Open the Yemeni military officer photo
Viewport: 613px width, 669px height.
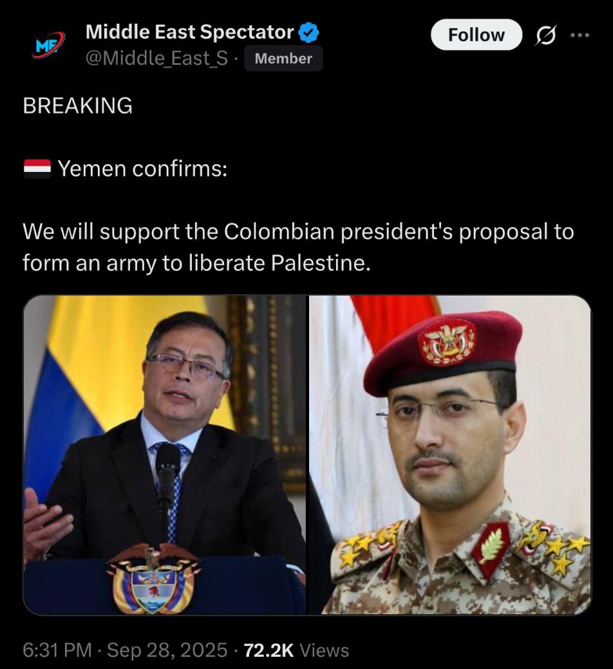pos(450,455)
